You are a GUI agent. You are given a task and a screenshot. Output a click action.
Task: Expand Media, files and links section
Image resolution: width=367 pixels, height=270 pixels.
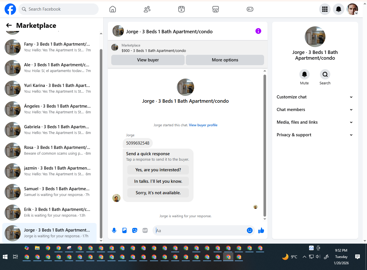click(x=315, y=122)
